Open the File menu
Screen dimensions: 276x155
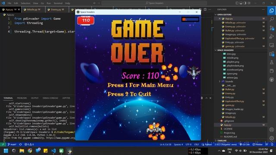[x=9, y=3]
